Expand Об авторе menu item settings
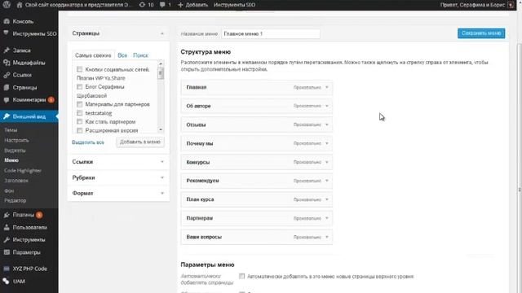Viewport: 522px width, 293px height. pos(327,106)
